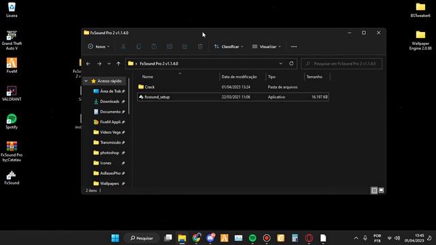Expand the address bar history dropdown
The width and height of the screenshot is (436, 245).
(x=281, y=63)
